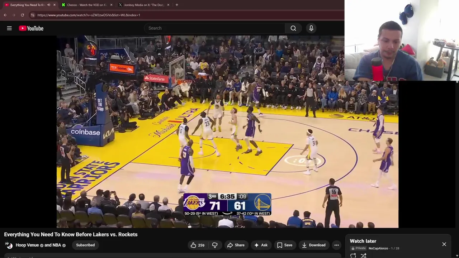This screenshot has width=459, height=258.
Task: Click the video player to pause
Action: pos(227,132)
